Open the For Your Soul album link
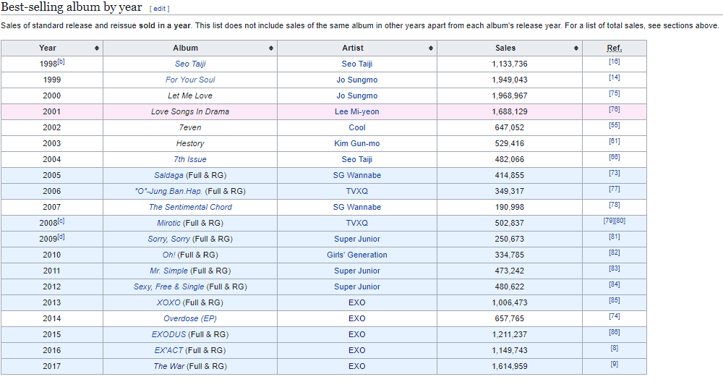 (x=190, y=80)
